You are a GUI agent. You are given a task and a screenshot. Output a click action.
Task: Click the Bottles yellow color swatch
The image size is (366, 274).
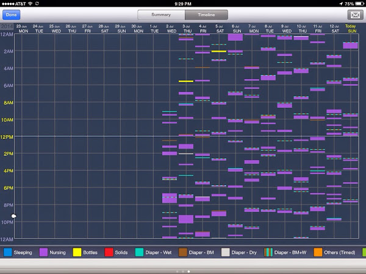[x=77, y=252]
